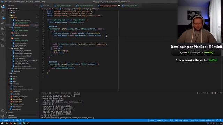The width and height of the screenshot is (223, 125).
Task: Maximize terminal panel with up chevron
Action: coord(218,93)
